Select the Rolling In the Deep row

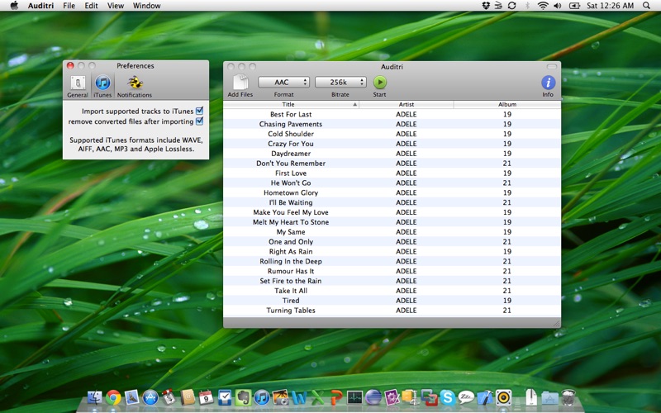392,261
